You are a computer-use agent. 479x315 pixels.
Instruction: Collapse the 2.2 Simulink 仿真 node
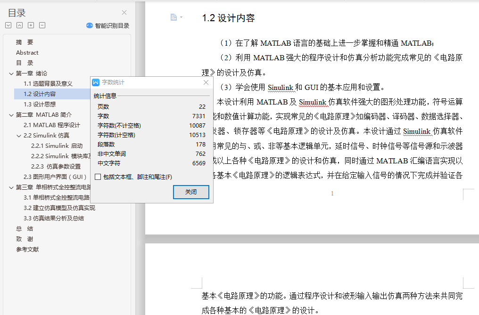tap(19, 136)
